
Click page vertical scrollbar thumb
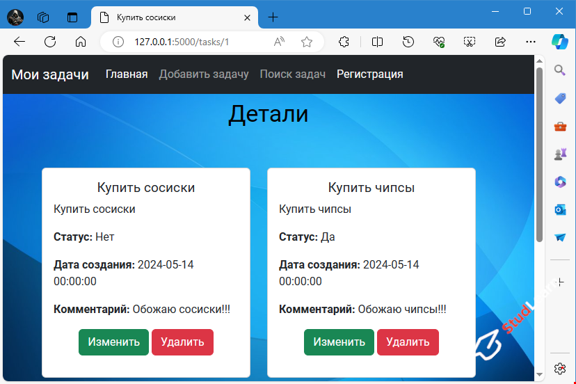[x=539, y=154]
